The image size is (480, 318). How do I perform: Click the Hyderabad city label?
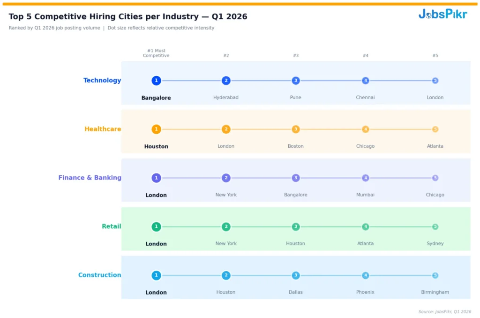(x=226, y=97)
